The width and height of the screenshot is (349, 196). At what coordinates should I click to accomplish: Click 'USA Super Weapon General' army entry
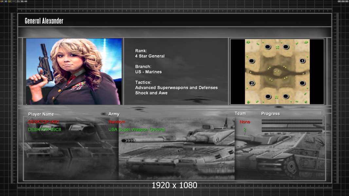coord(137,130)
